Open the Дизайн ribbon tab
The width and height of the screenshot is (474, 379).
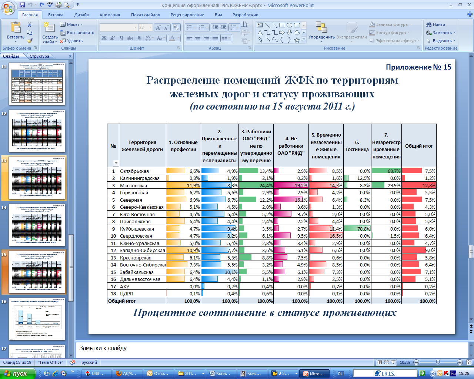[82, 15]
